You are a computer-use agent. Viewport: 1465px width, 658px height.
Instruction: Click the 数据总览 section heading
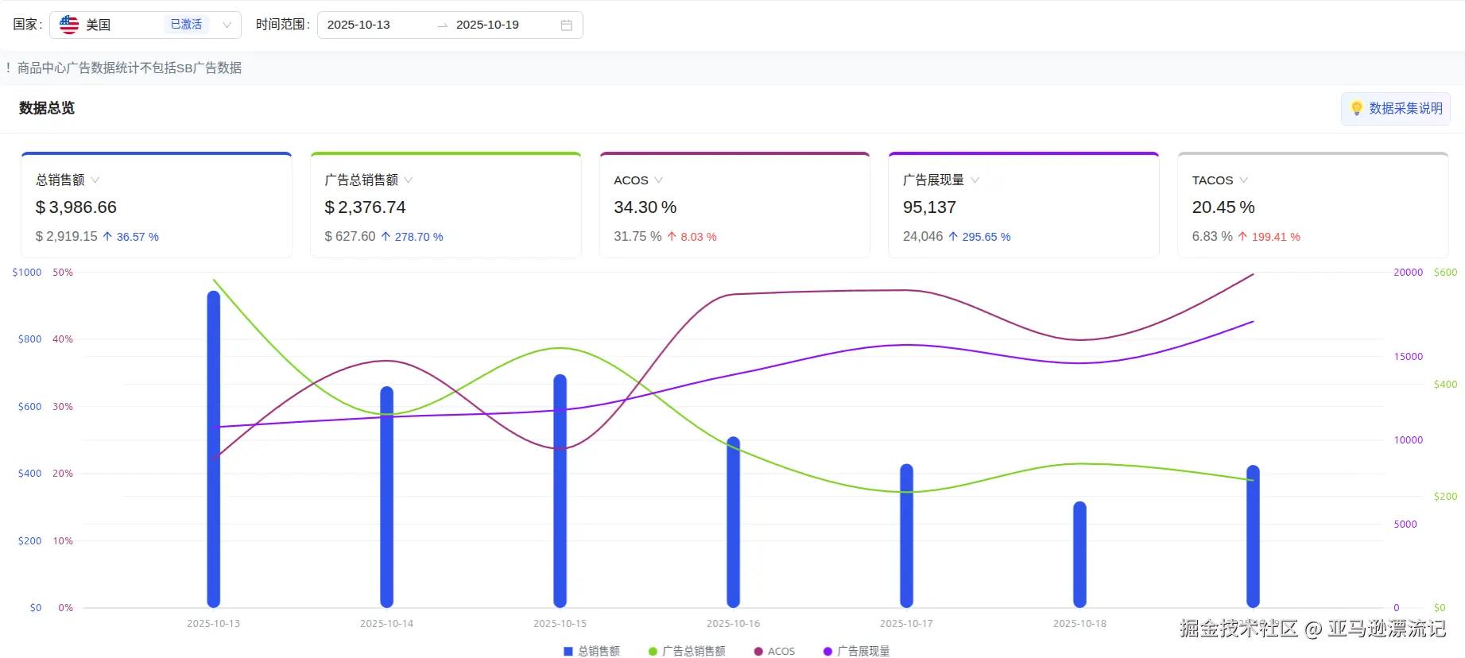[x=47, y=108]
